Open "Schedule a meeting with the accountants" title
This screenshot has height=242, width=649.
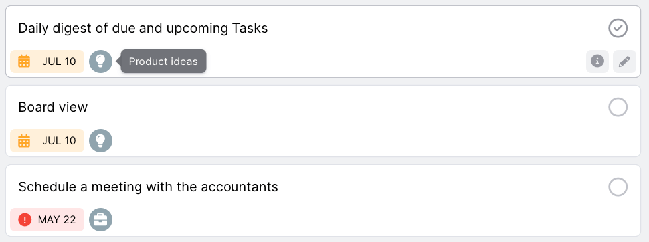148,187
